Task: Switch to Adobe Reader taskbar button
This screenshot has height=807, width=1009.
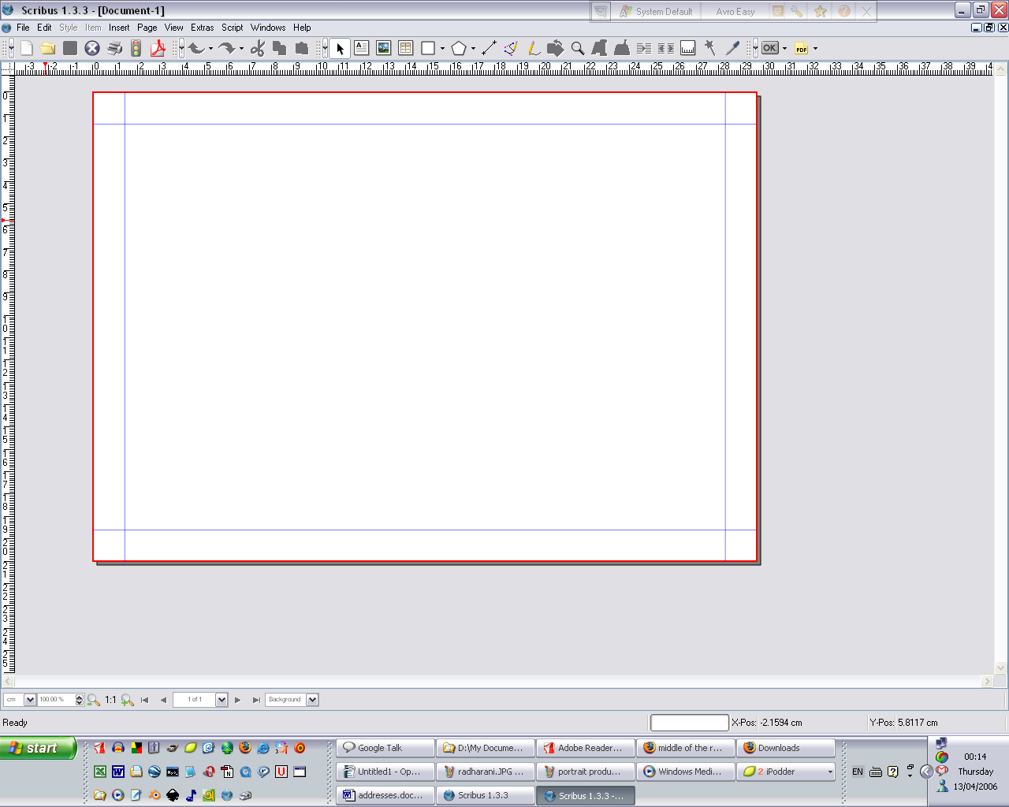Action: tap(586, 748)
